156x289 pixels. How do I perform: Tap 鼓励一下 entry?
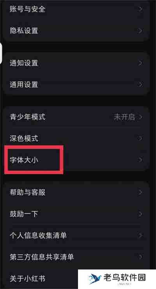click(x=76, y=214)
